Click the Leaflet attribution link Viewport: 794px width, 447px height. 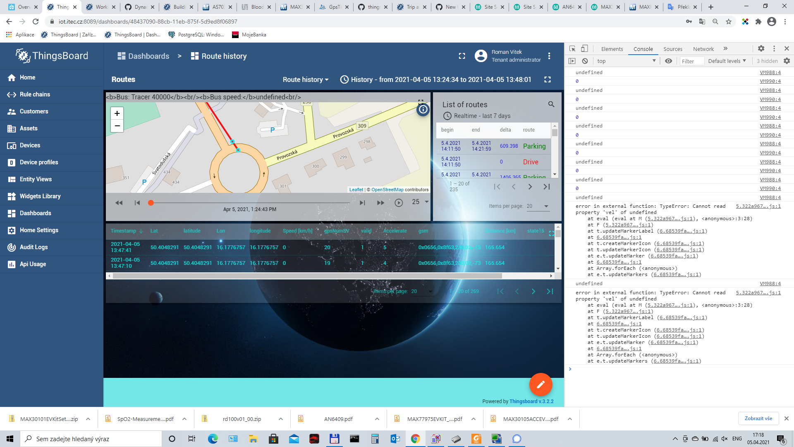point(356,190)
